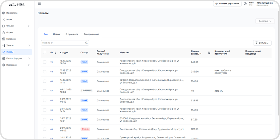Image resolution: width=280 pixels, height=140 pixels.
Task: Switch to the Новые tab
Action: point(57,34)
